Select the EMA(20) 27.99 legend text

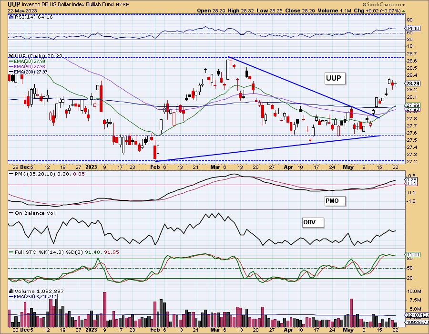pos(30,62)
